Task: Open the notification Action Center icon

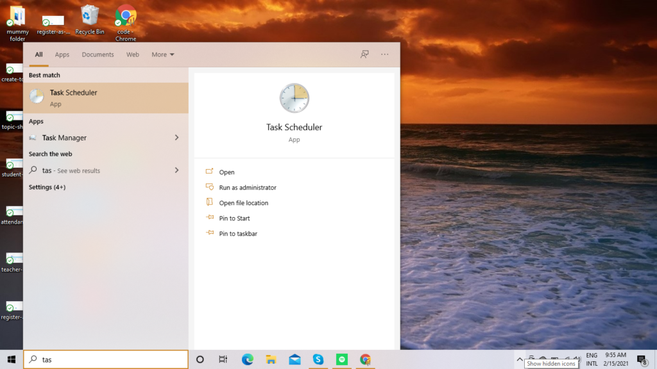Action: [x=642, y=359]
